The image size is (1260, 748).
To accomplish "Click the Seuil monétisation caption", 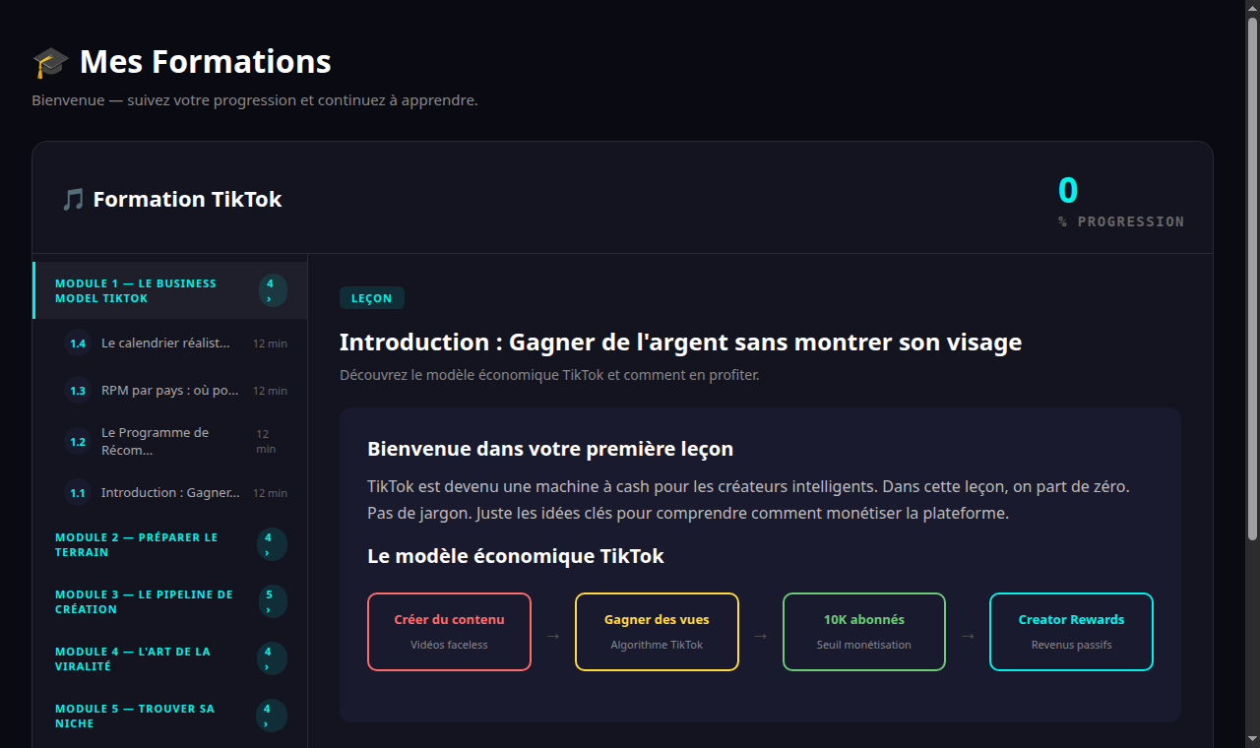I will pos(864,645).
